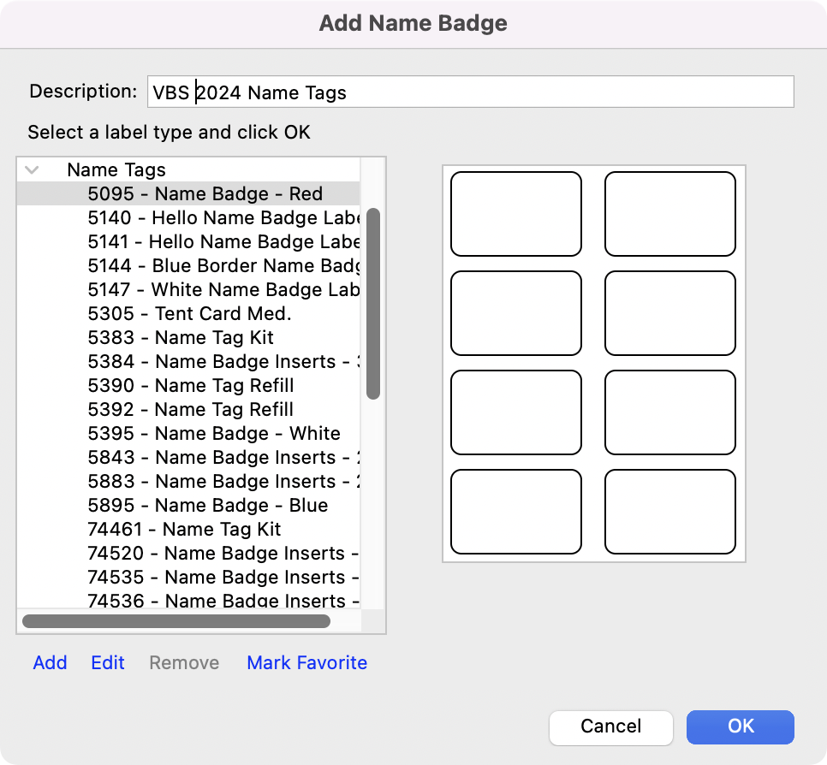This screenshot has height=765, width=827.
Task: Click the top-left badge in preview
Action: pos(516,214)
